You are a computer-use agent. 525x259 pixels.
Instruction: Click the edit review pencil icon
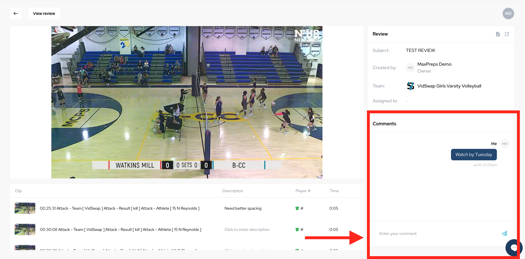coord(507,34)
